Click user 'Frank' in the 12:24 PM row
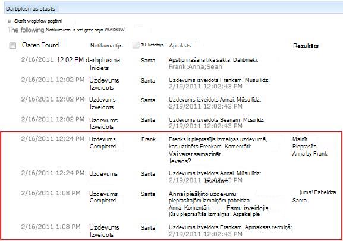 (149, 139)
